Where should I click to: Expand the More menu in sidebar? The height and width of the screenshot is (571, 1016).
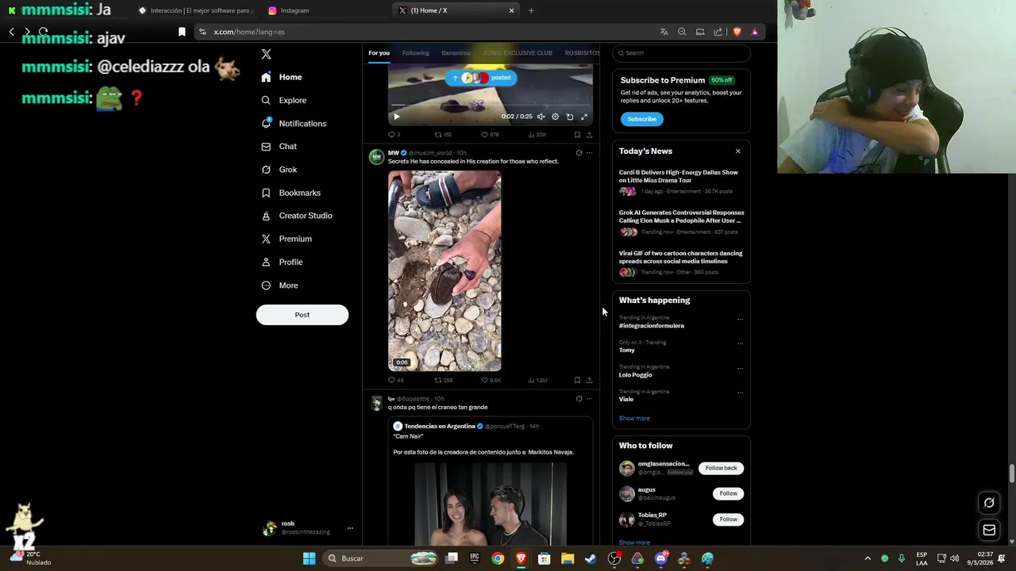click(280, 285)
